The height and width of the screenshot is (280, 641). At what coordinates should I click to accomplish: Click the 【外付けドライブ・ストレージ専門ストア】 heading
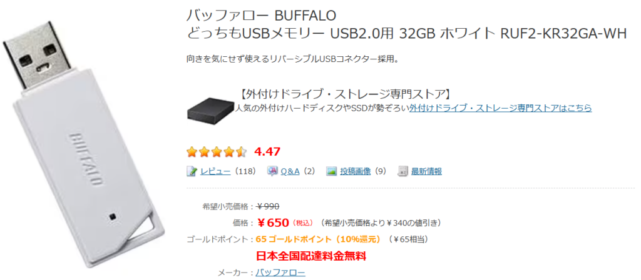[x=345, y=94]
